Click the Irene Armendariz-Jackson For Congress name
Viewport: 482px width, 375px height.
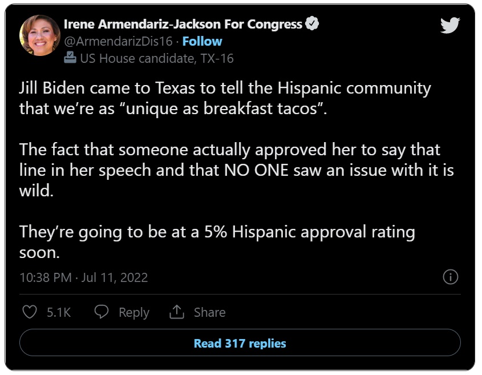(x=183, y=24)
